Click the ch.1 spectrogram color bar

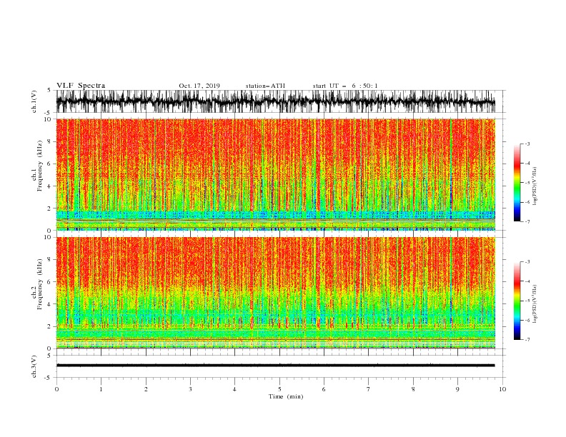click(517, 183)
